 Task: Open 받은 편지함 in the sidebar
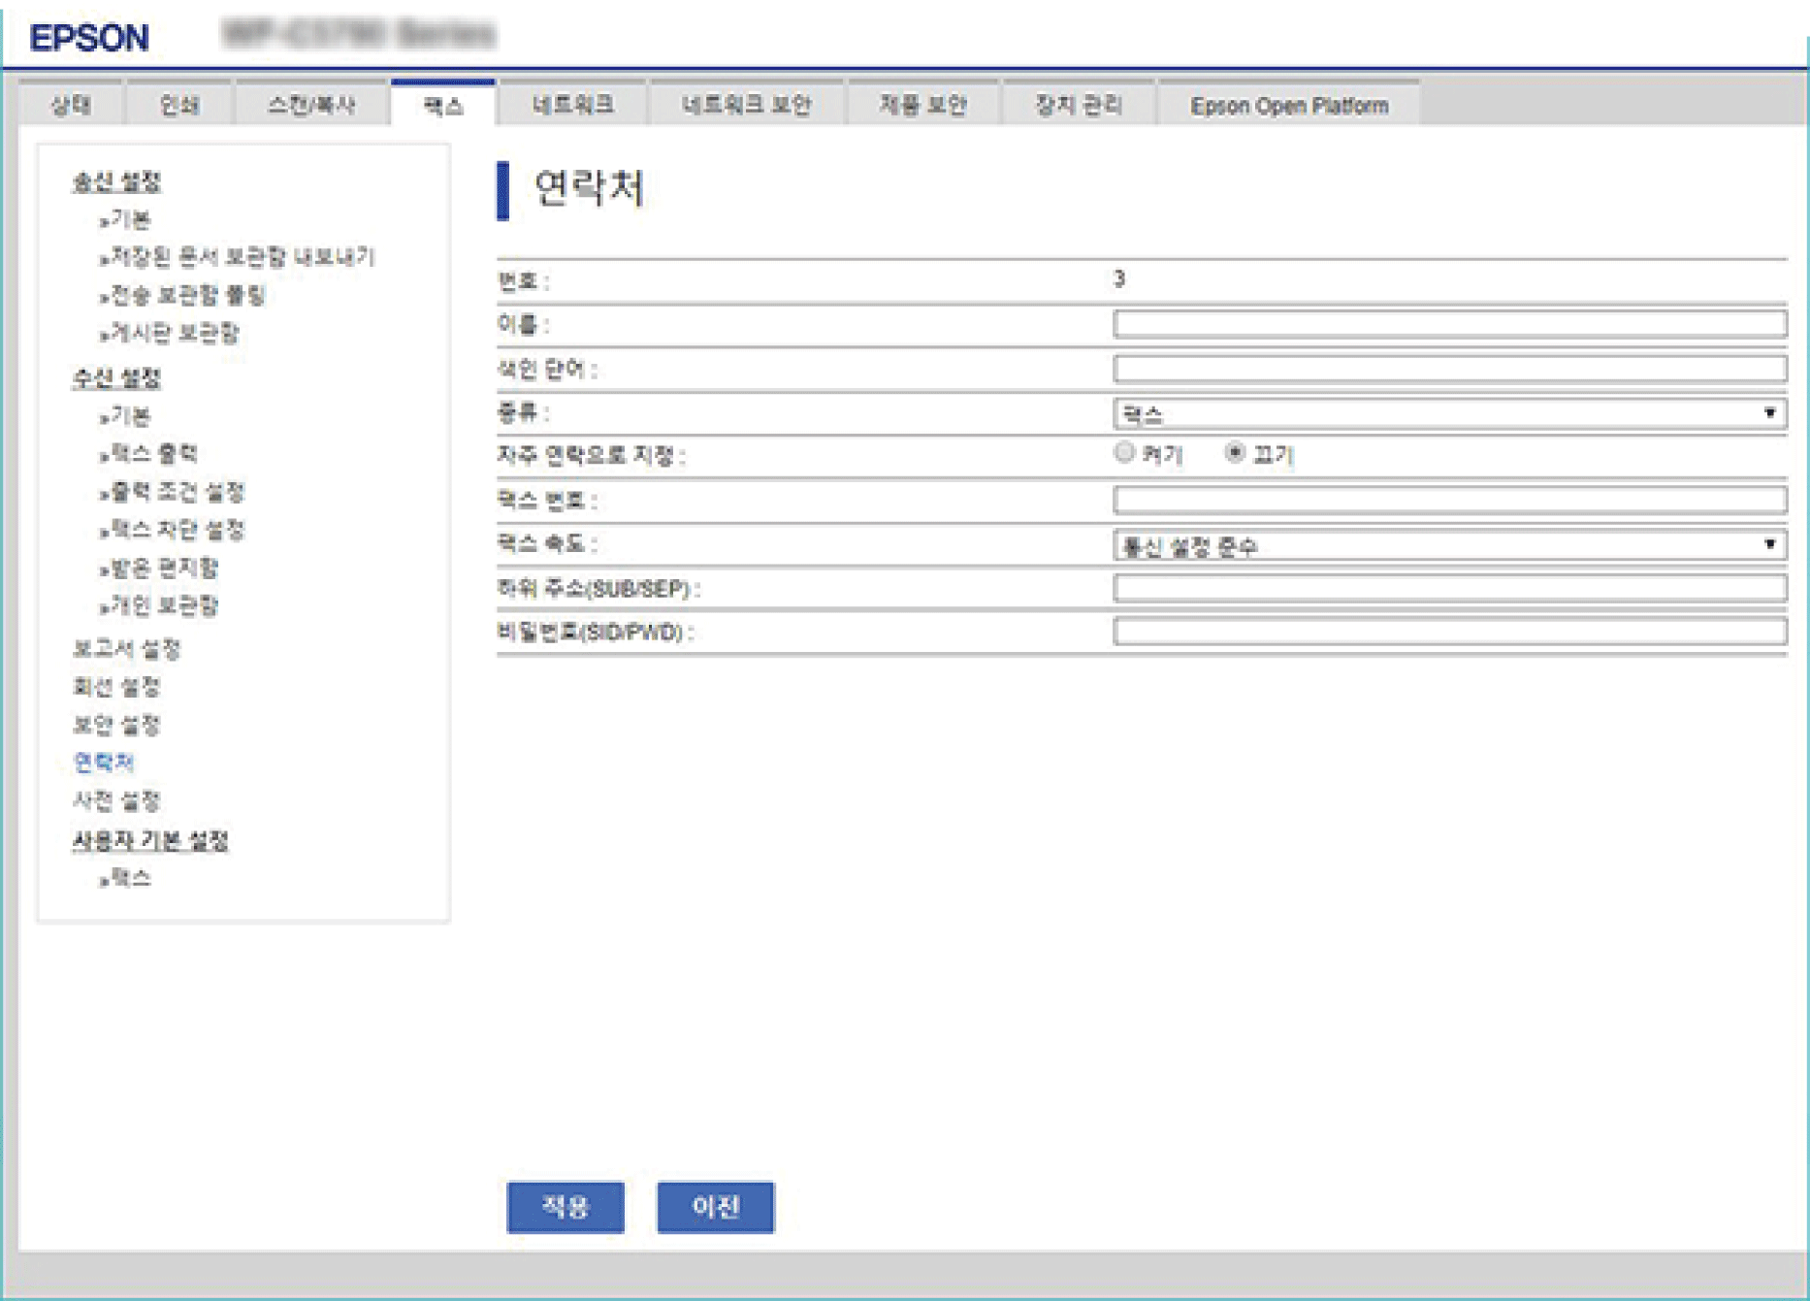click(x=164, y=568)
